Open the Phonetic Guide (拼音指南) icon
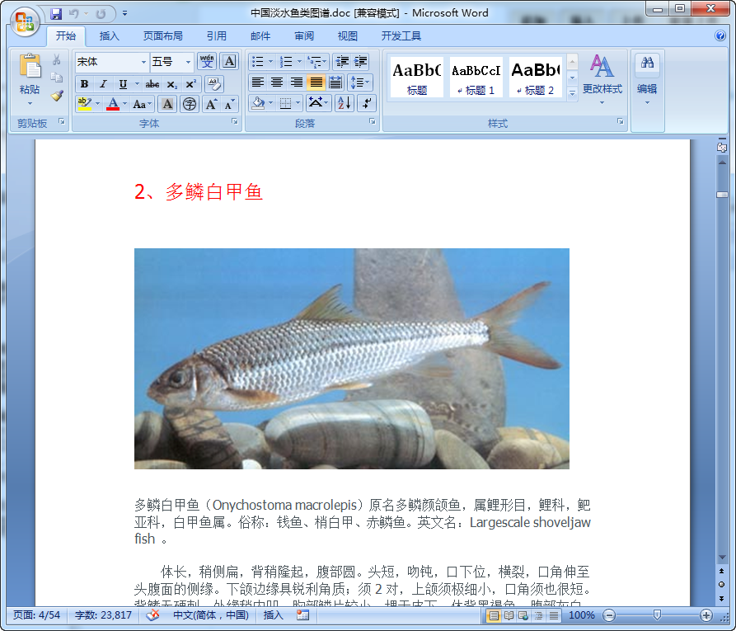This screenshot has height=631, width=736. pos(207,62)
